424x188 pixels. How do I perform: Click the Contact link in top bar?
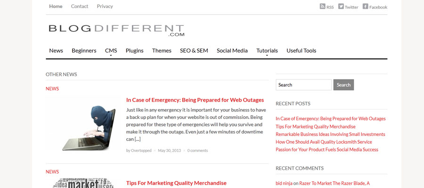[80, 6]
